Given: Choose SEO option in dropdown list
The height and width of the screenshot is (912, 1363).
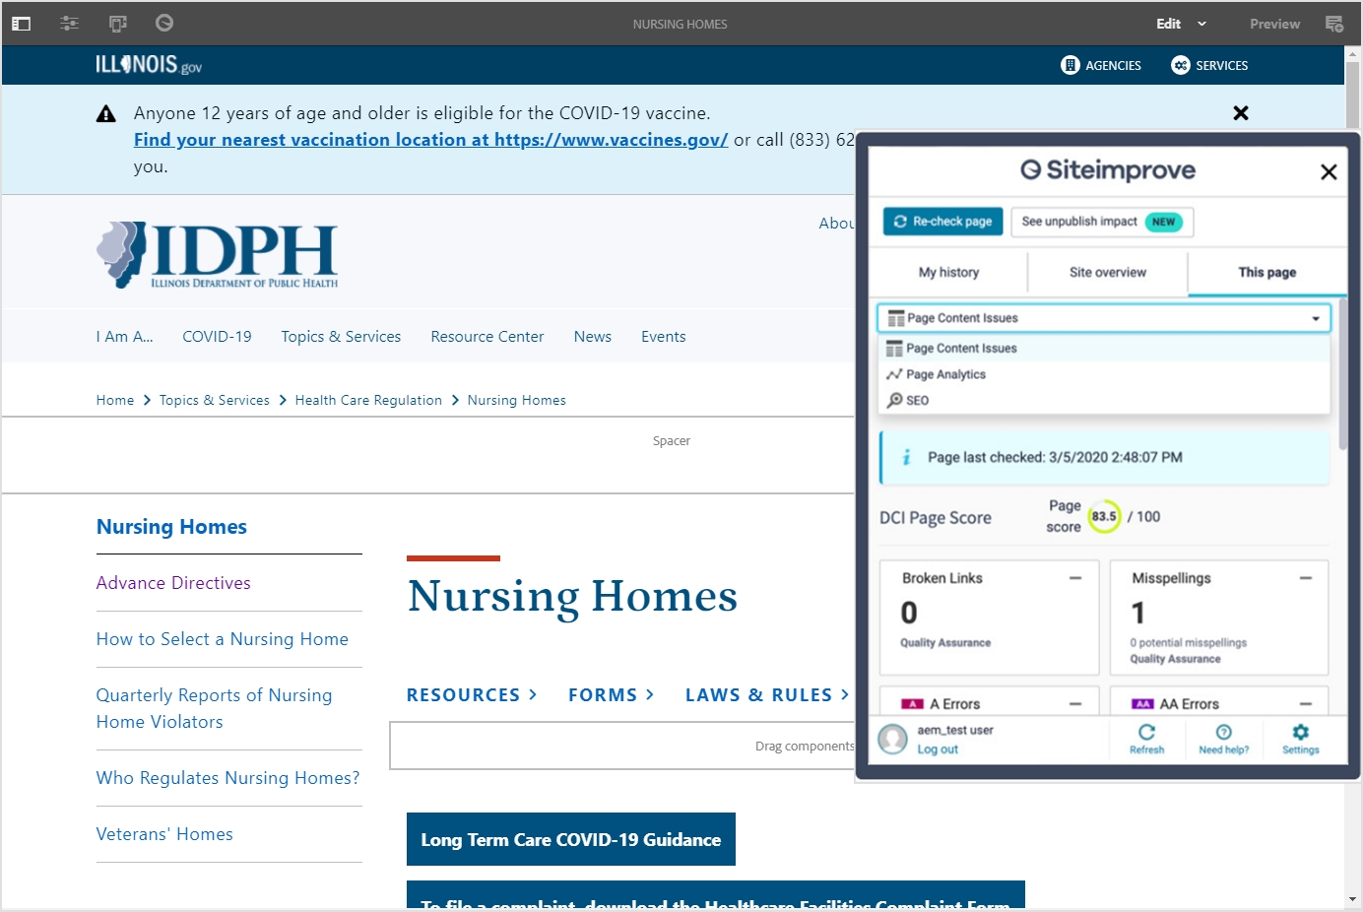Looking at the screenshot, I should tap(1104, 400).
